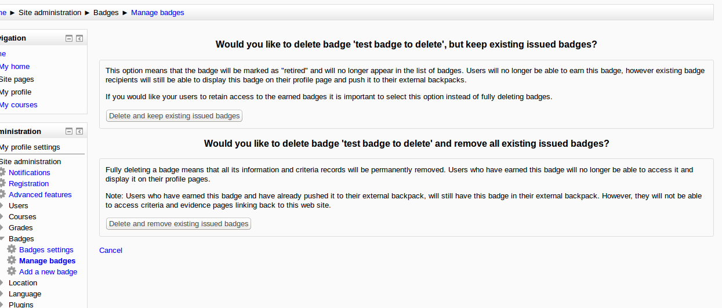Click Delete and keep existing issued badges
Viewport: 722px width, 308px height.
click(175, 116)
